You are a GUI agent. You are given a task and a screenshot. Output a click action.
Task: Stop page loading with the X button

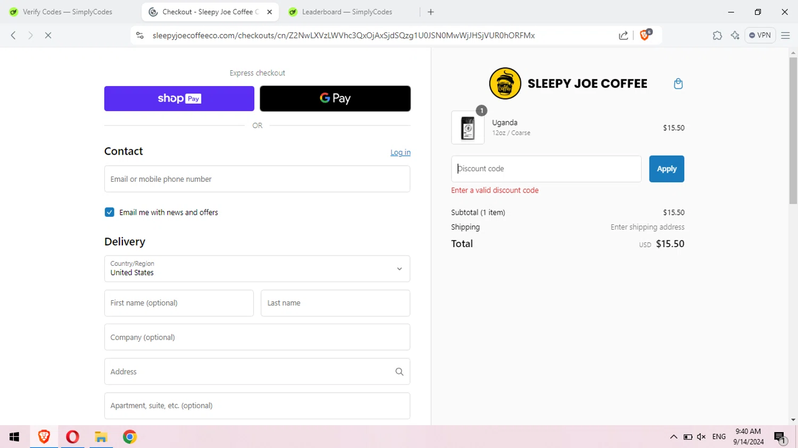[48, 35]
